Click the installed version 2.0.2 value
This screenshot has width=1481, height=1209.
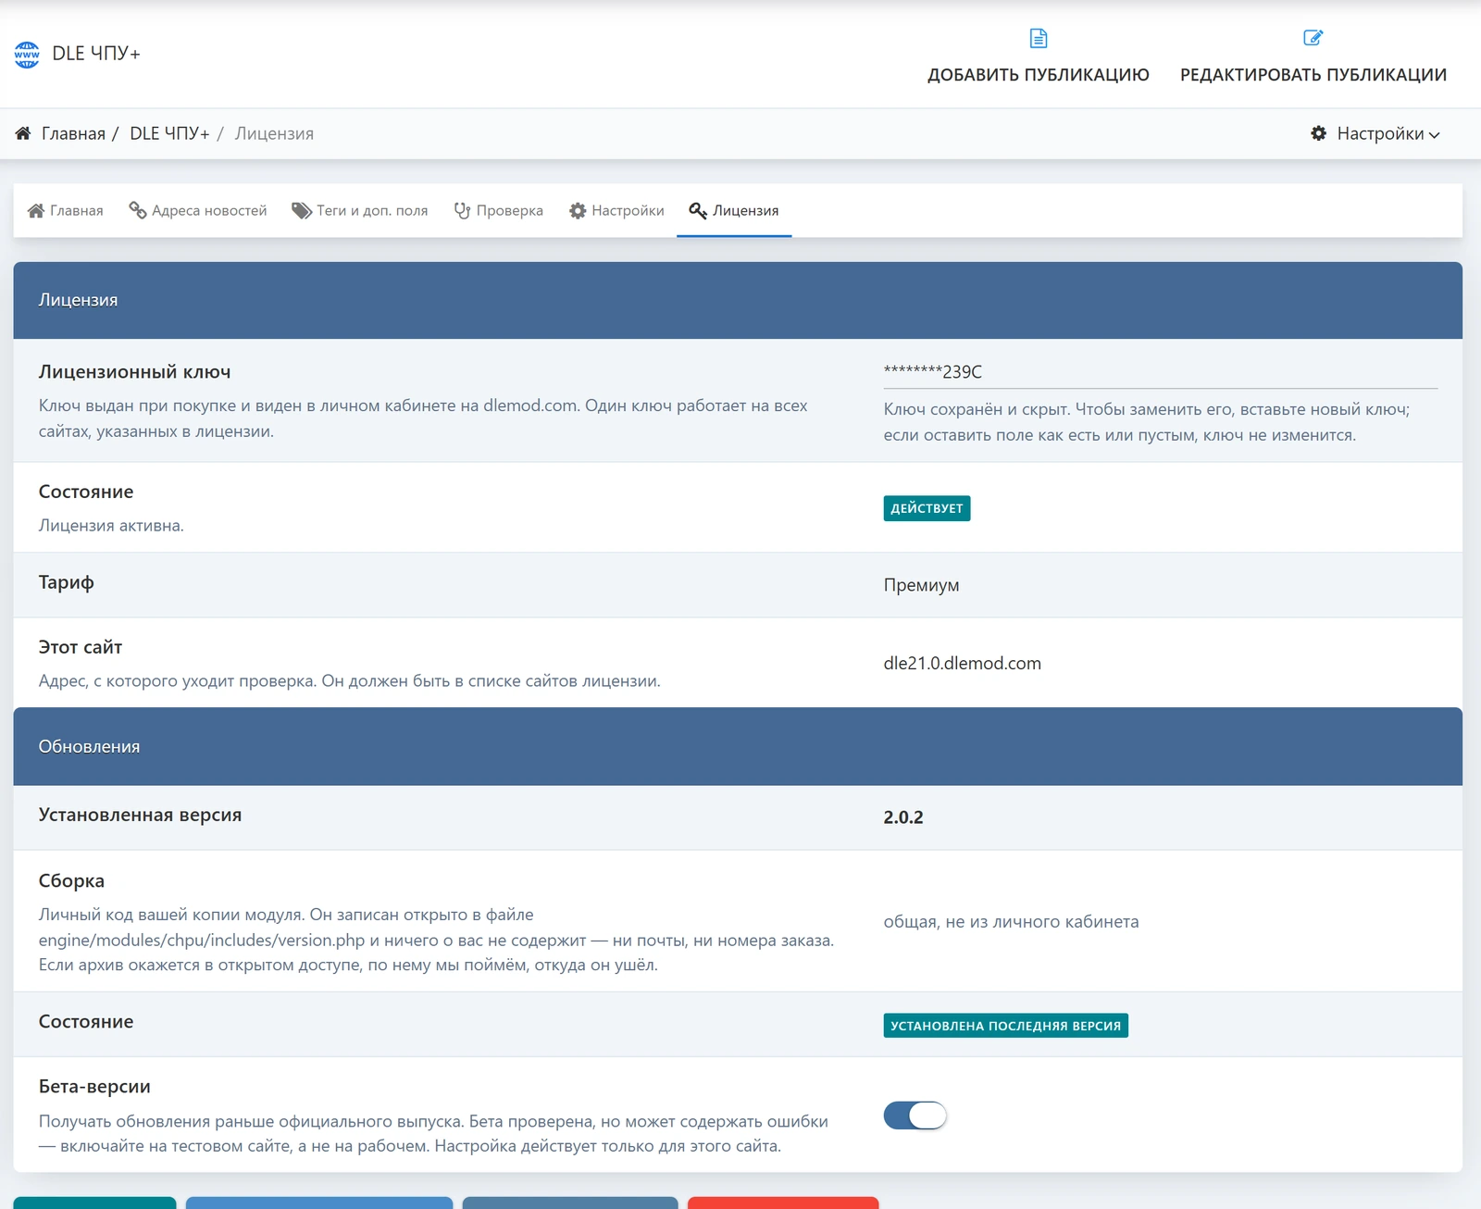click(x=903, y=817)
